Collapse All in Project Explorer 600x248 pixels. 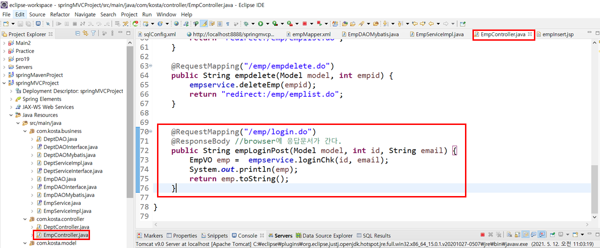click(x=77, y=34)
